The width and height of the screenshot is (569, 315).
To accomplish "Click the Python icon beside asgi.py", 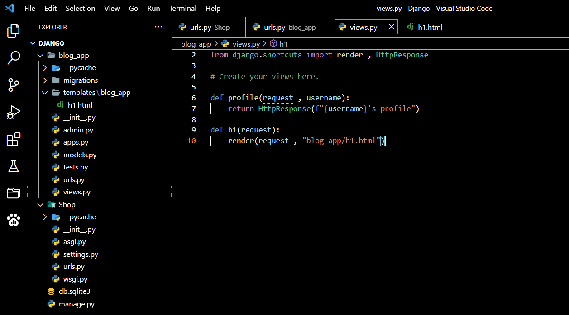I will point(56,242).
